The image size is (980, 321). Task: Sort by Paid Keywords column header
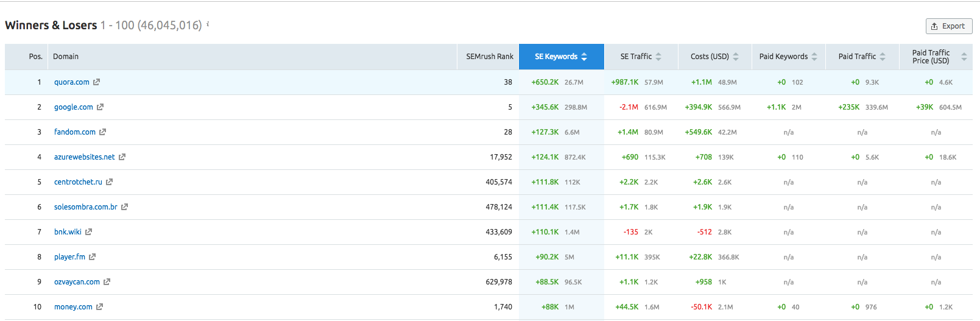tap(788, 57)
